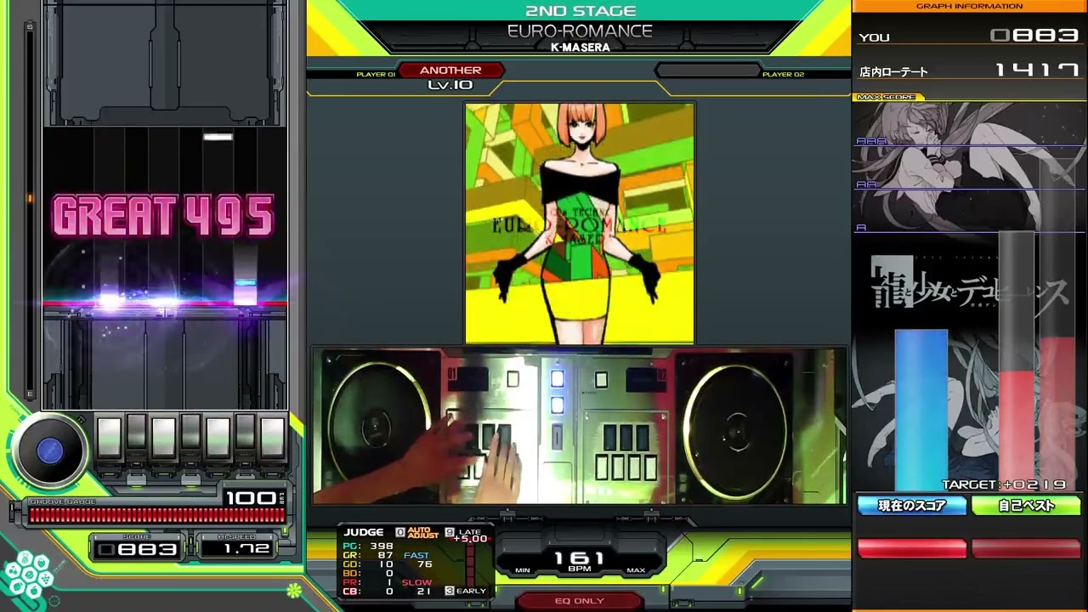
Task: Click the EURO-ROMANCE album artwork
Action: pos(580,224)
